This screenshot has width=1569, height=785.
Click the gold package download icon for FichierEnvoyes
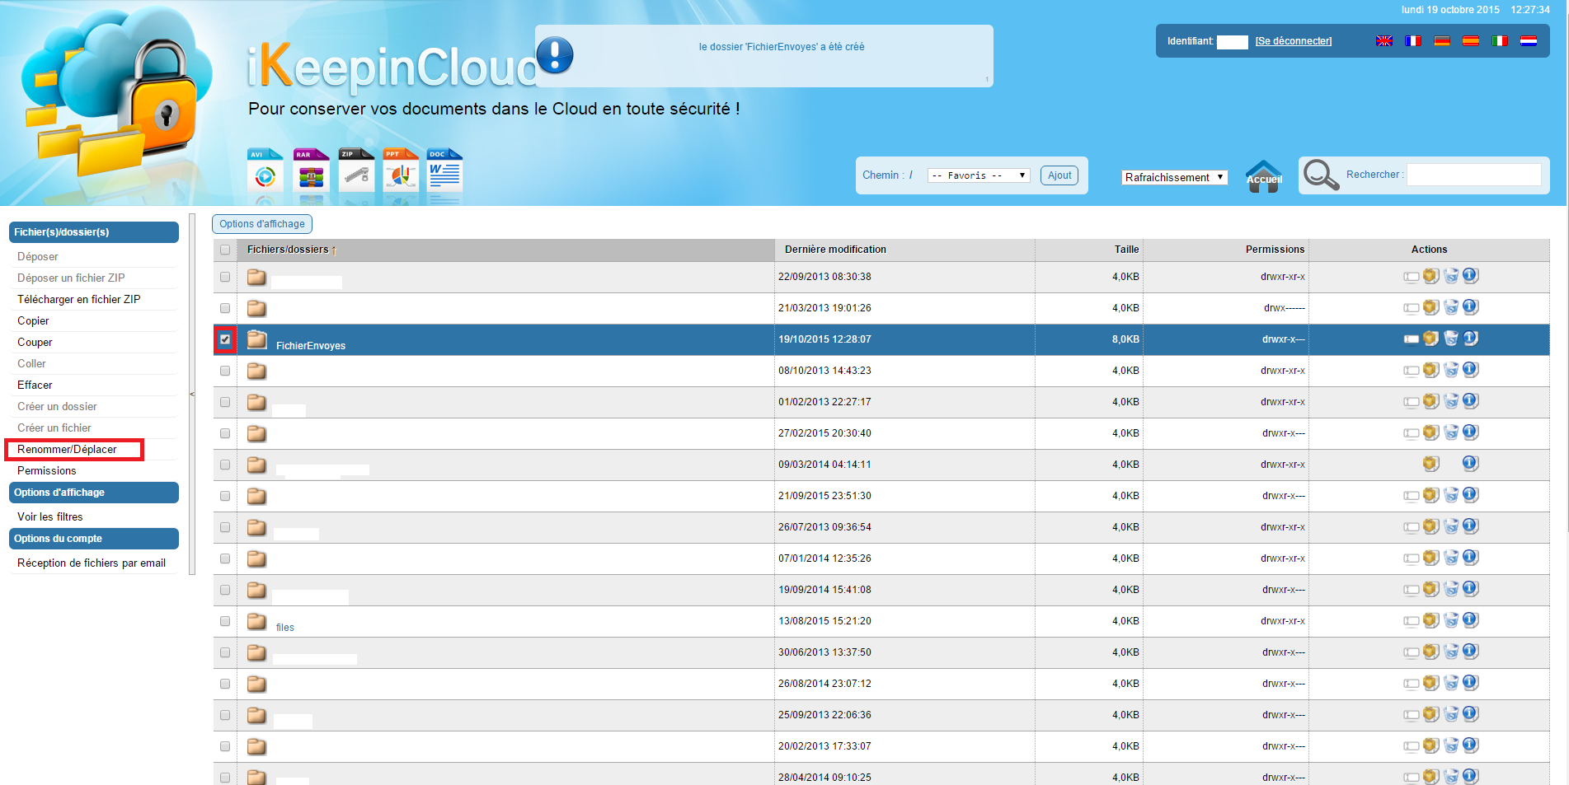click(1430, 338)
